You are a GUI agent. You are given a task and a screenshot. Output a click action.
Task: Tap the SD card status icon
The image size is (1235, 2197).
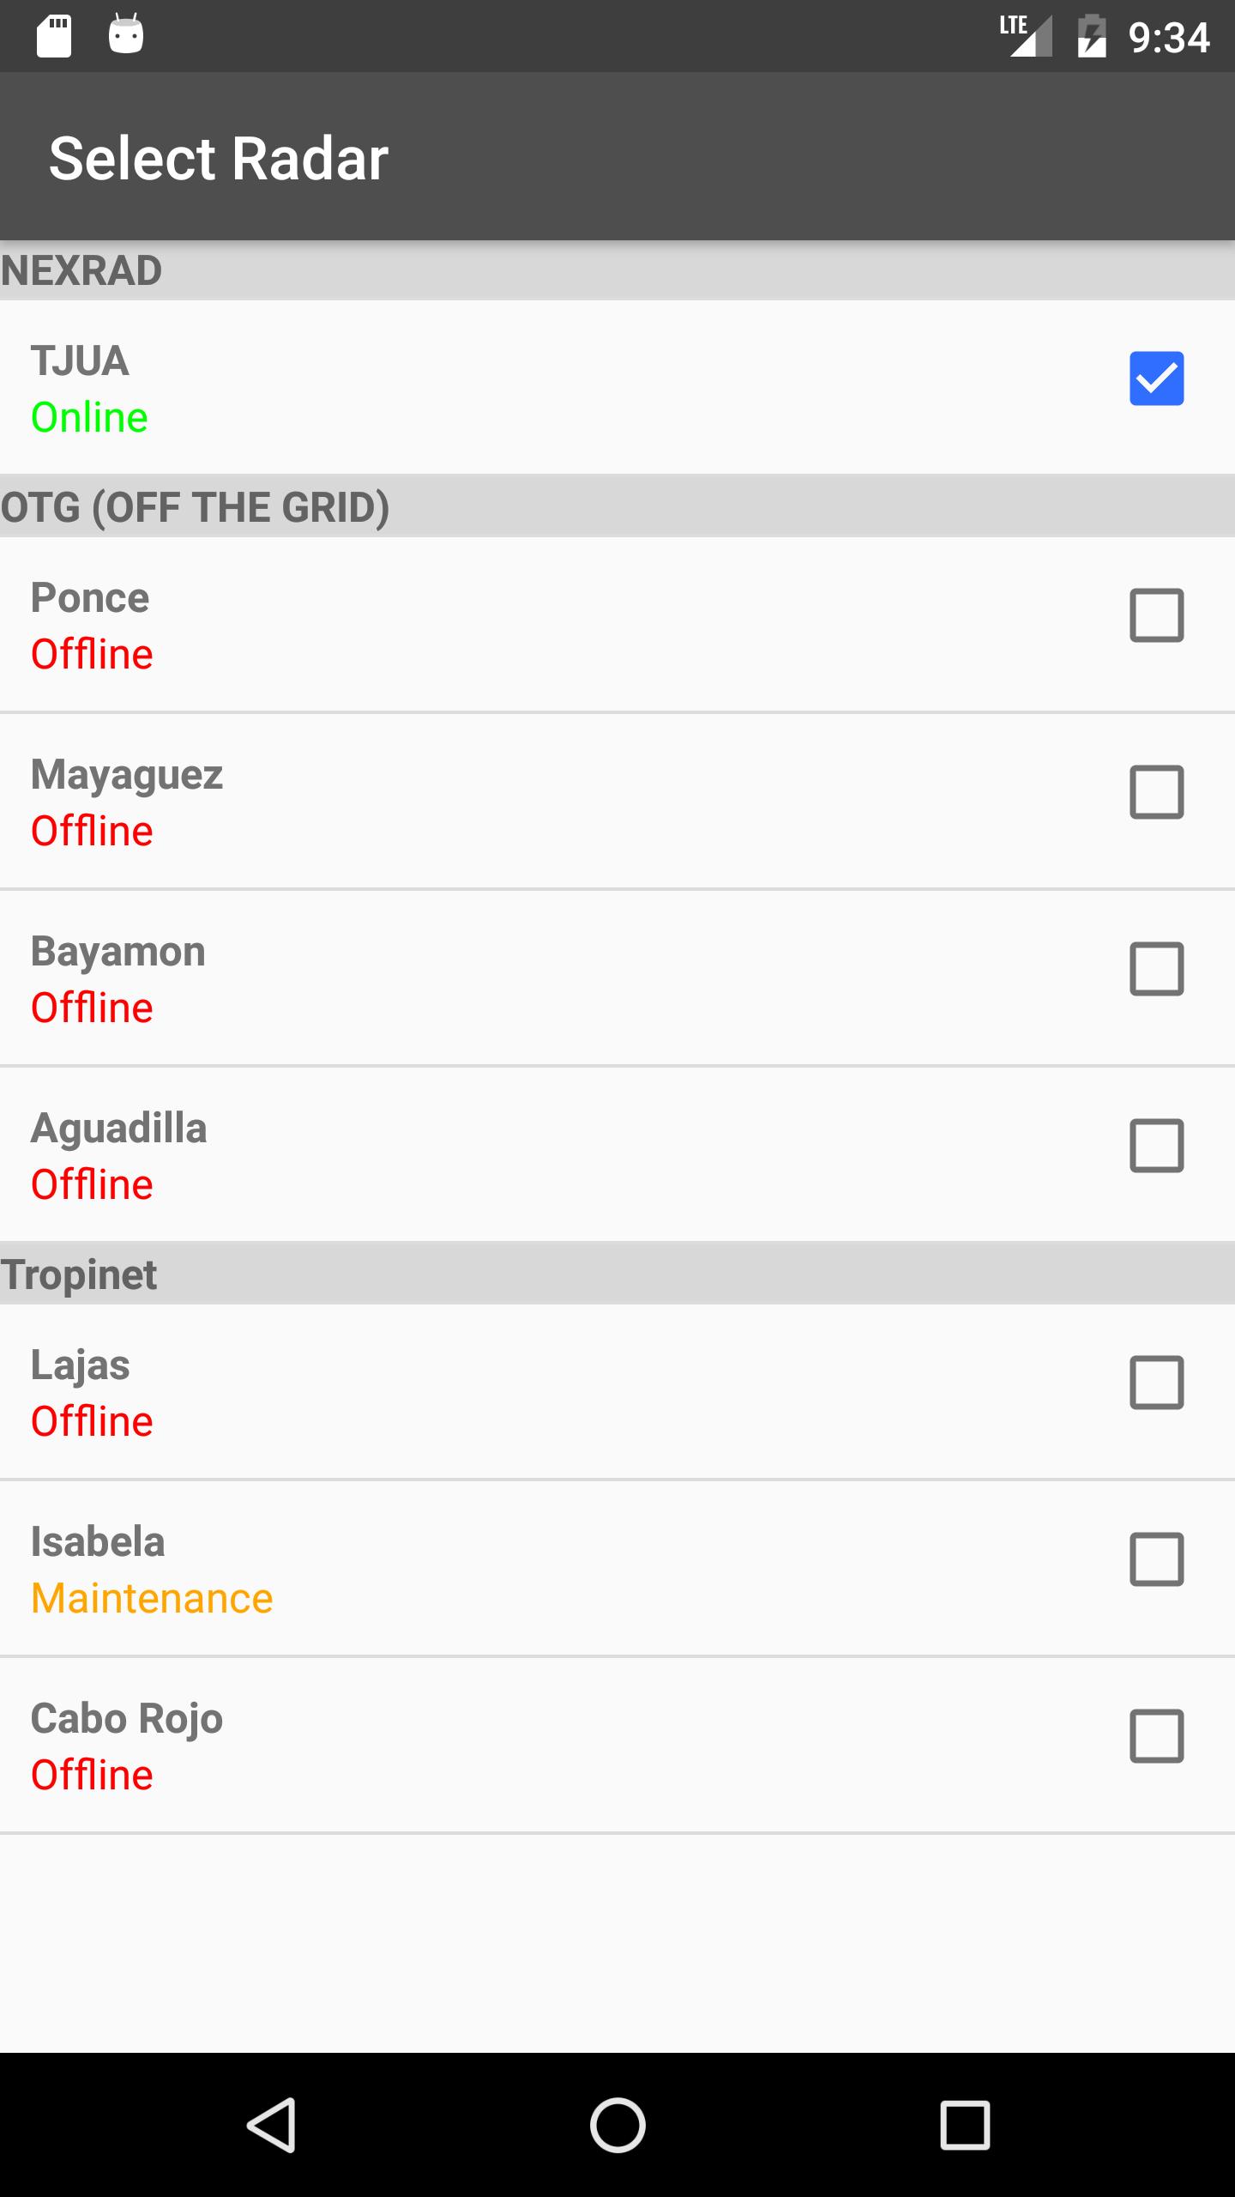click(x=54, y=36)
